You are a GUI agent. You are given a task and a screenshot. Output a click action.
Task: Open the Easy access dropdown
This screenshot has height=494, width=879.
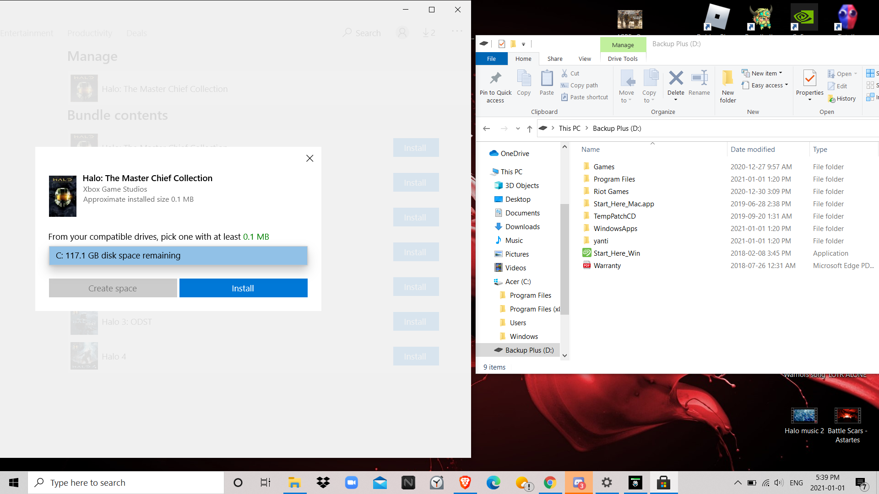point(765,85)
